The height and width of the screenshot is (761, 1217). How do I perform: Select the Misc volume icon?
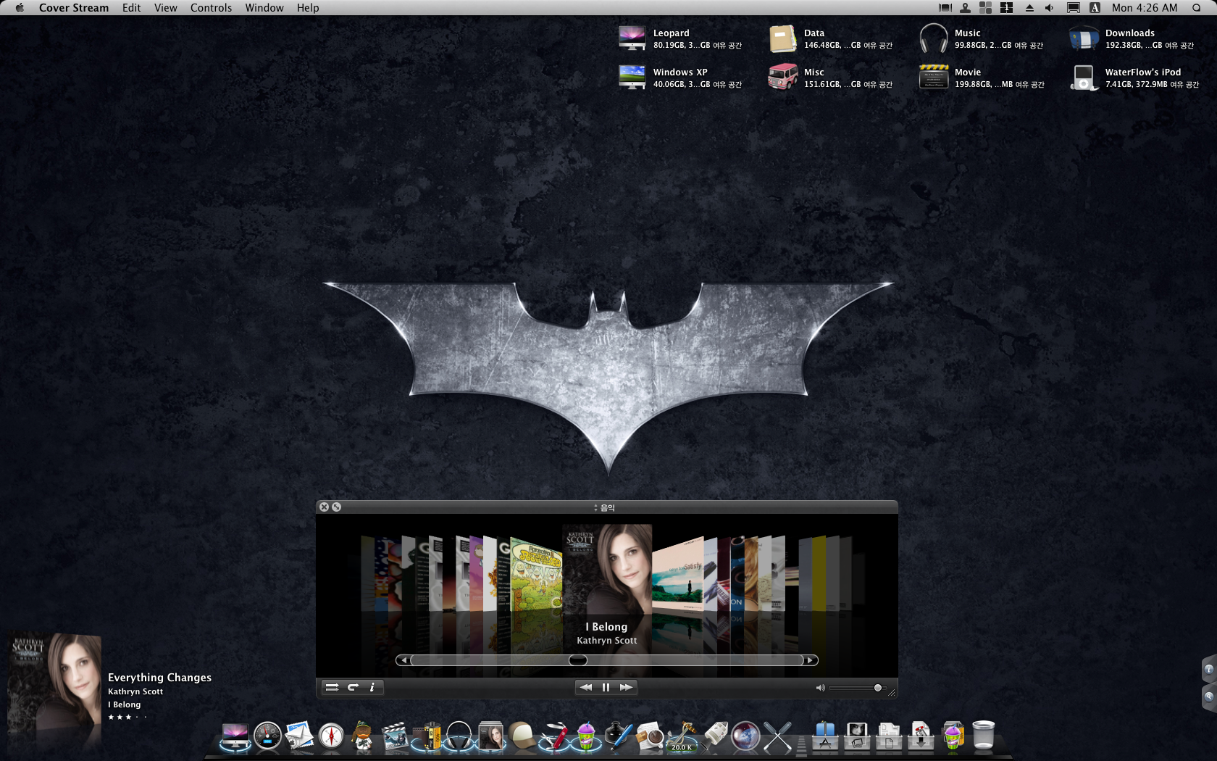click(782, 77)
